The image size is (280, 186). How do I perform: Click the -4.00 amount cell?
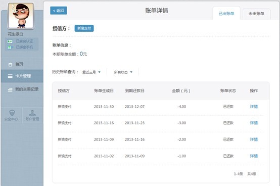181,107
